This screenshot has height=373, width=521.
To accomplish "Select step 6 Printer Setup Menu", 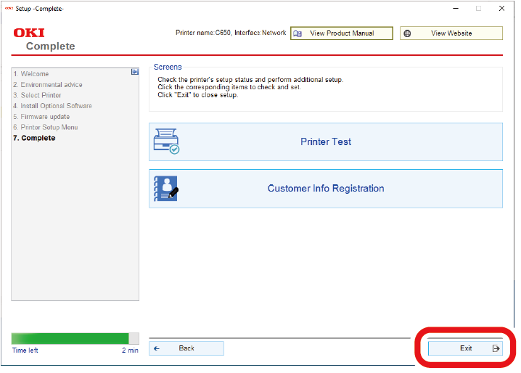I will (45, 128).
